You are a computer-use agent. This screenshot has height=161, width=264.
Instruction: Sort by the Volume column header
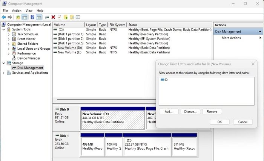(68, 25)
